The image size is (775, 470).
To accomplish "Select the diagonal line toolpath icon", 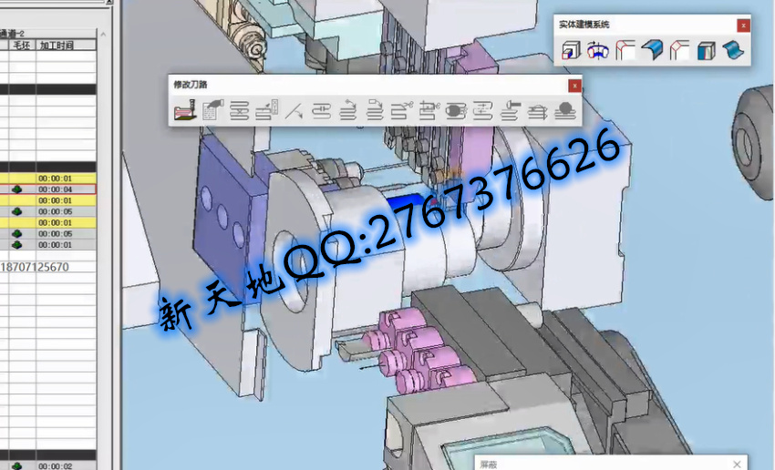I will tap(294, 111).
